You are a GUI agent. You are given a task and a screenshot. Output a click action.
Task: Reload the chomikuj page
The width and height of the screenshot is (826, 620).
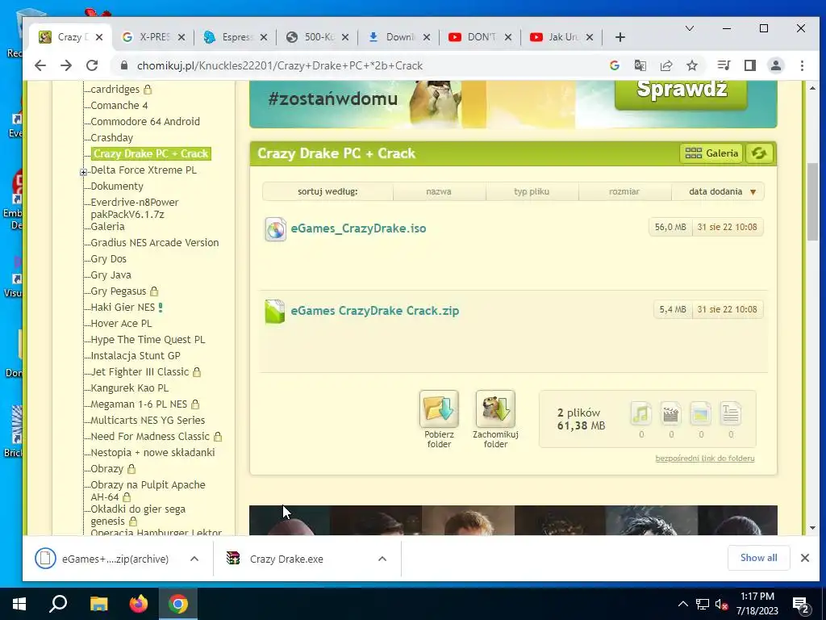pyautogui.click(x=92, y=65)
